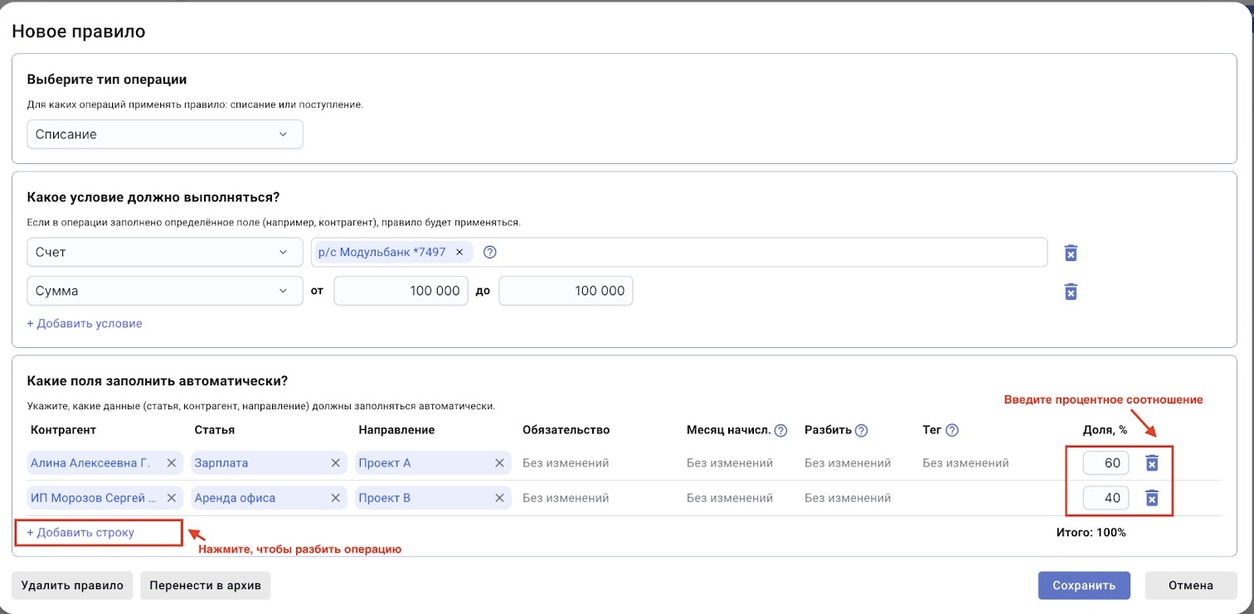Show help for Тег column
This screenshot has width=1254, height=614.
tap(952, 430)
